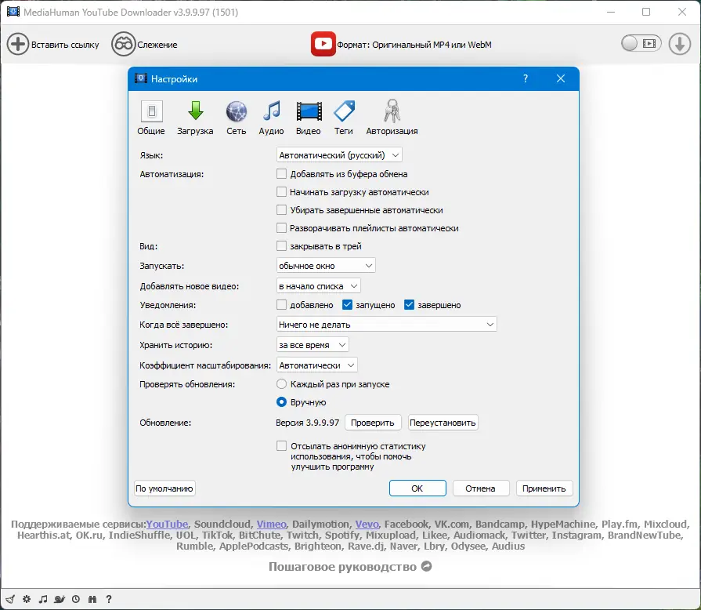
Task: Expand the Когда всё завершено dropdown
Action: coord(387,325)
